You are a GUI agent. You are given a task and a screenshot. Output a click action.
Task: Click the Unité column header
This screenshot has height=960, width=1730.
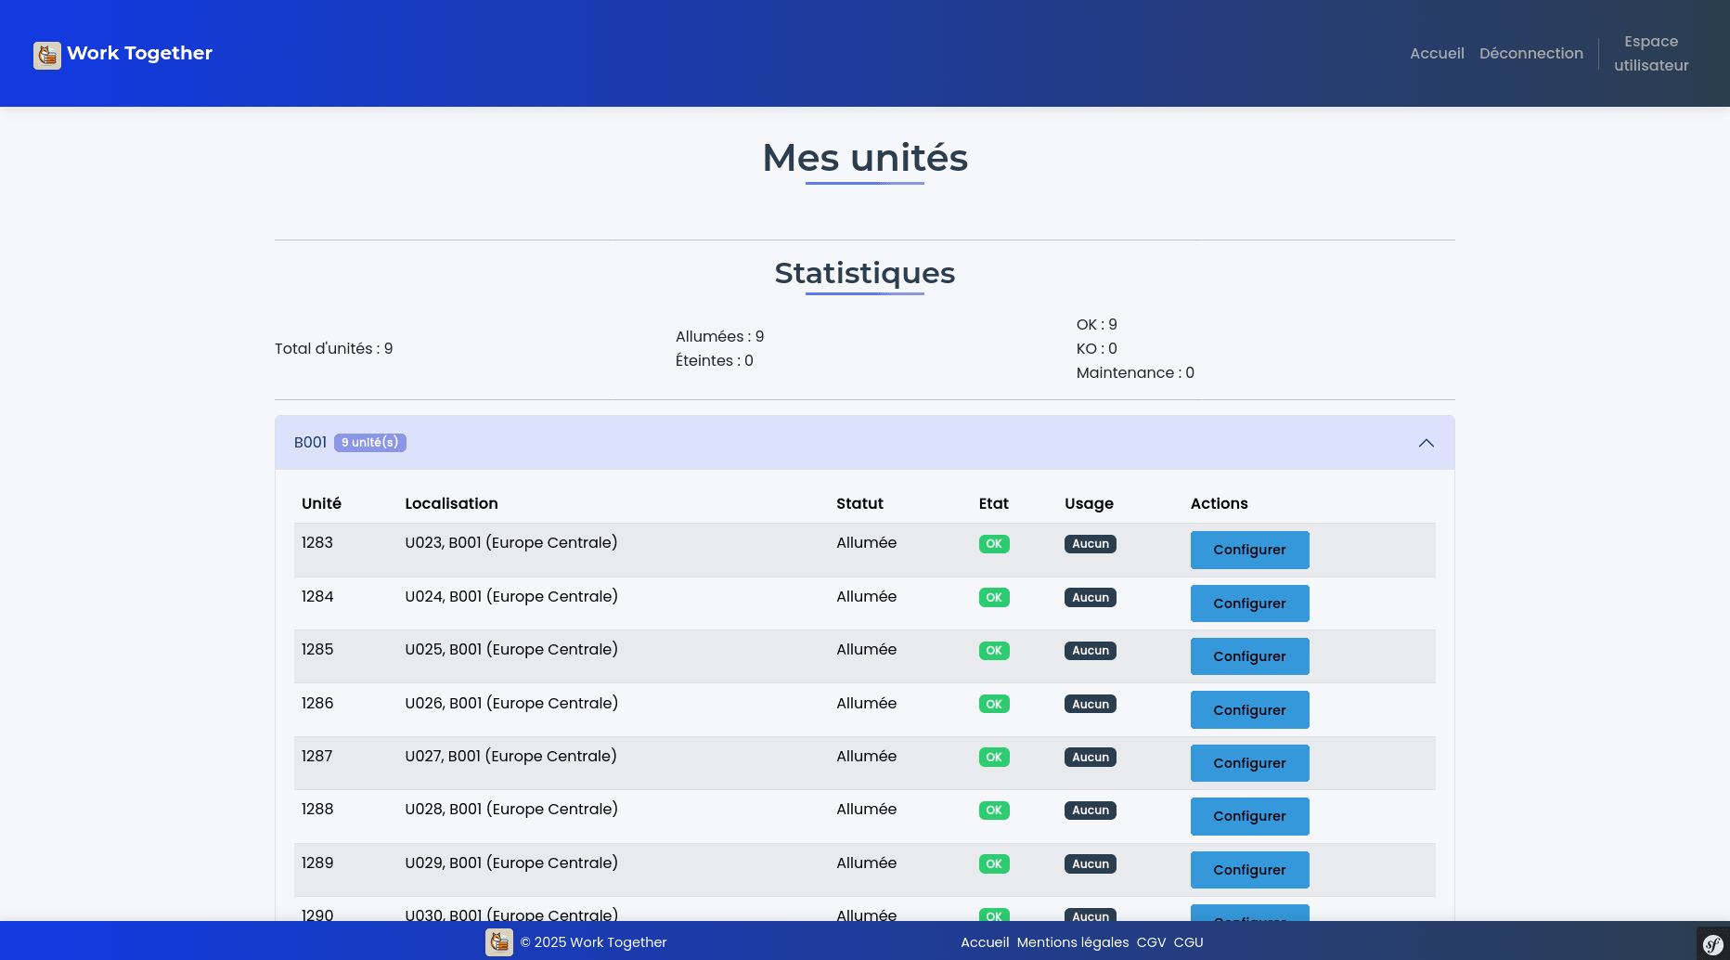(x=321, y=504)
